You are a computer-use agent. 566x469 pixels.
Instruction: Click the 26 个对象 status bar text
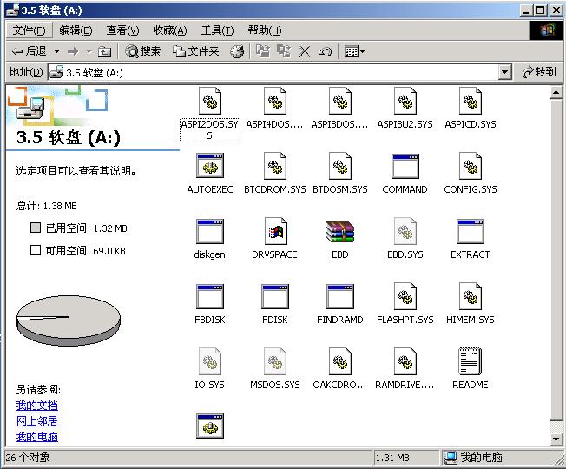[28, 458]
